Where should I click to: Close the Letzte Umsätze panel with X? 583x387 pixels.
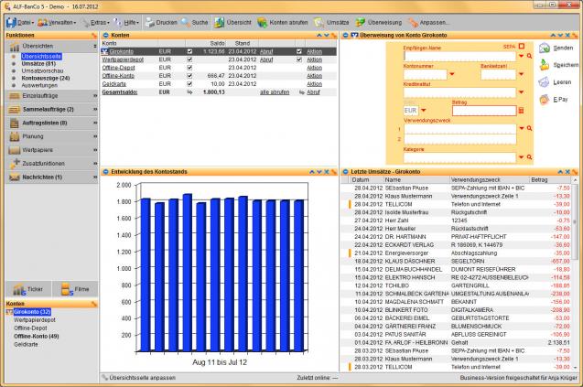[567, 172]
